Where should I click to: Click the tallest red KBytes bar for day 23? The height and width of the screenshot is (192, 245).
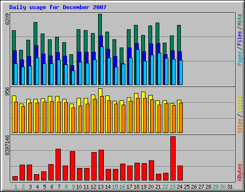(x=173, y=158)
